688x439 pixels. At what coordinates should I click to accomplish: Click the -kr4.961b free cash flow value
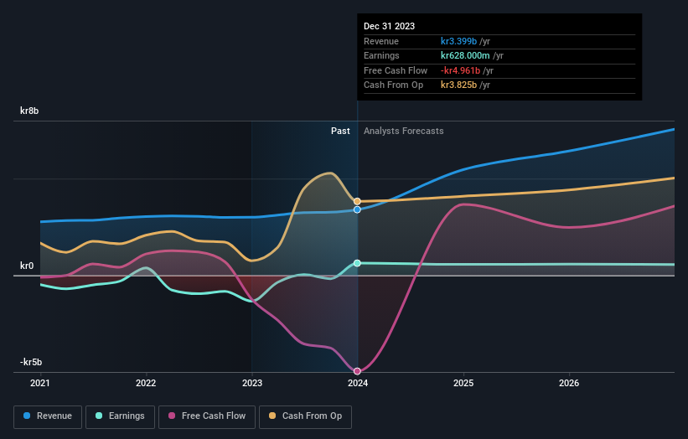(x=460, y=70)
